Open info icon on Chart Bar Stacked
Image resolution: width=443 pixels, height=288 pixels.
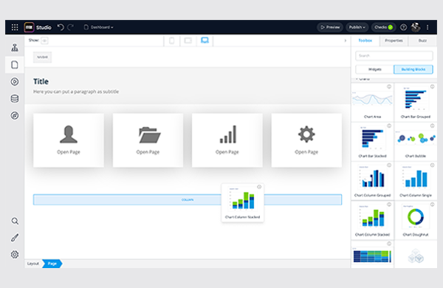tap(389, 126)
